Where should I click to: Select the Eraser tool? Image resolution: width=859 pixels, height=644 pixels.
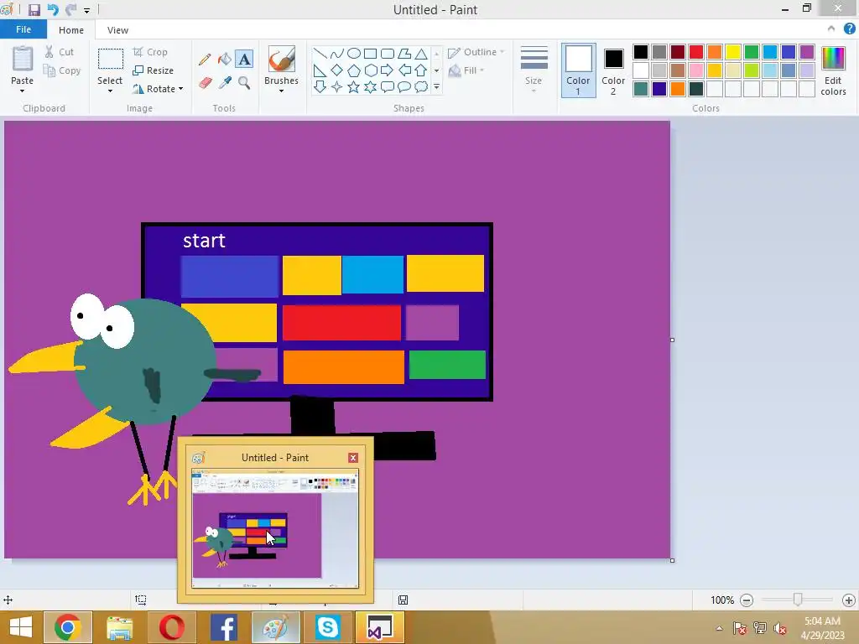(x=205, y=83)
